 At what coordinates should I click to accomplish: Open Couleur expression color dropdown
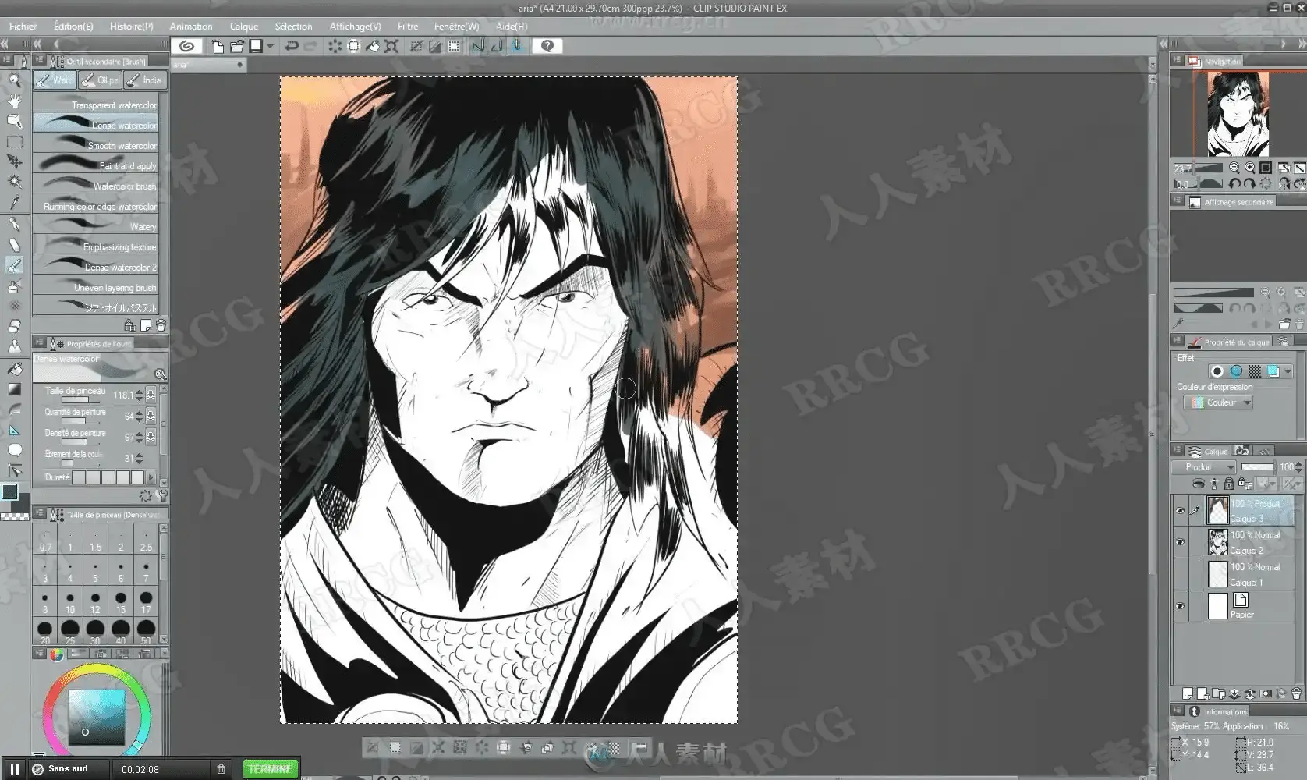coord(1218,402)
